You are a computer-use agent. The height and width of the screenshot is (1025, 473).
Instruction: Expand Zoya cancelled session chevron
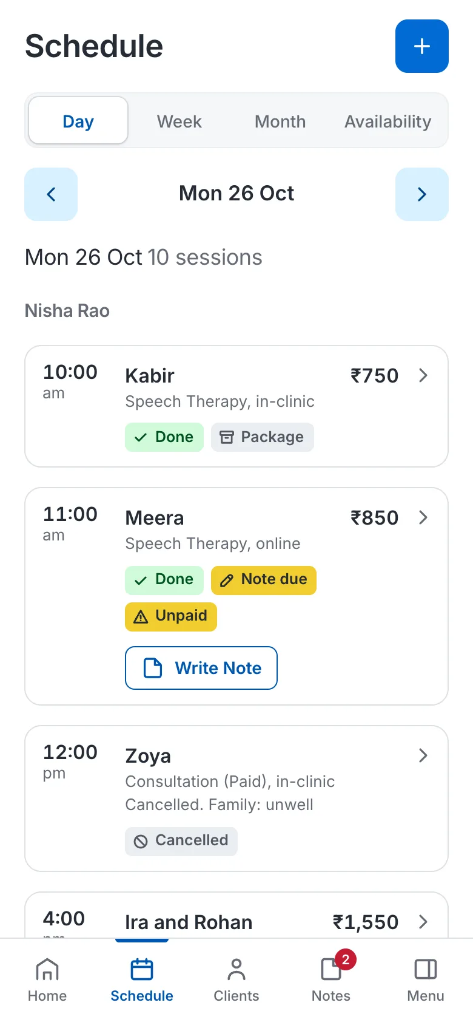click(423, 755)
